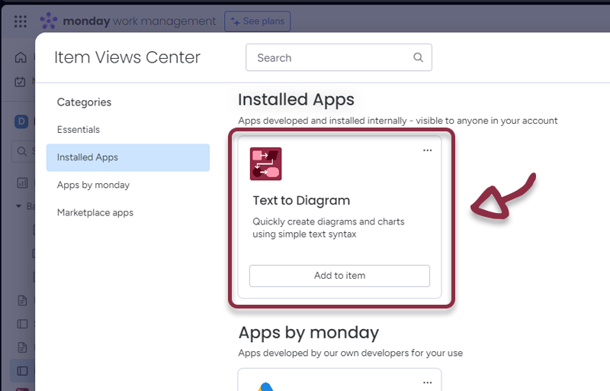Viewport: 610px width, 391px height.
Task: Click the Text to Diagram title
Action: click(x=301, y=201)
